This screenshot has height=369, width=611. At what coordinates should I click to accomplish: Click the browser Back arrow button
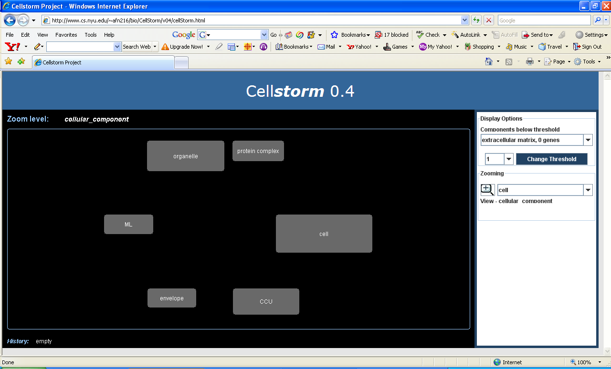pyautogui.click(x=10, y=20)
